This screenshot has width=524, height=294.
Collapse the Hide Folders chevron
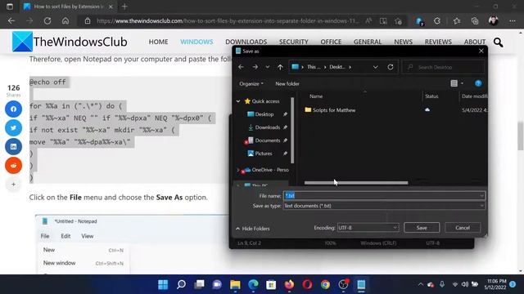pos(238,229)
